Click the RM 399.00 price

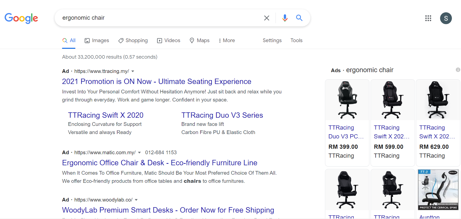click(x=343, y=147)
